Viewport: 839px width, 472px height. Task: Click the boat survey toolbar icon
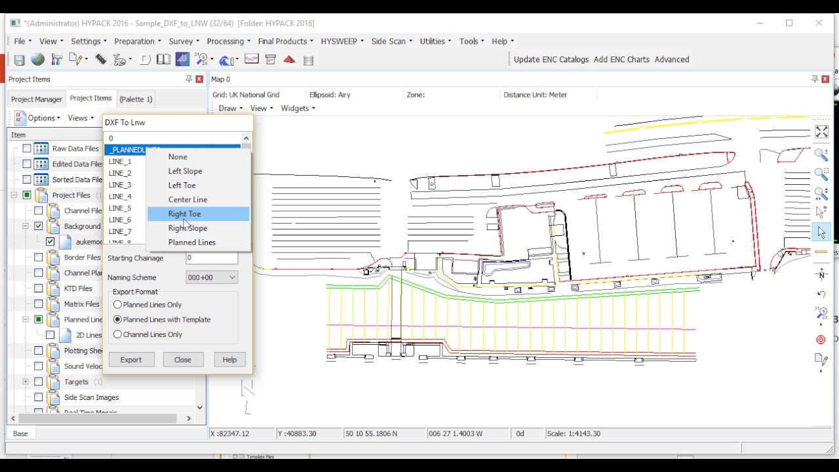(119, 60)
